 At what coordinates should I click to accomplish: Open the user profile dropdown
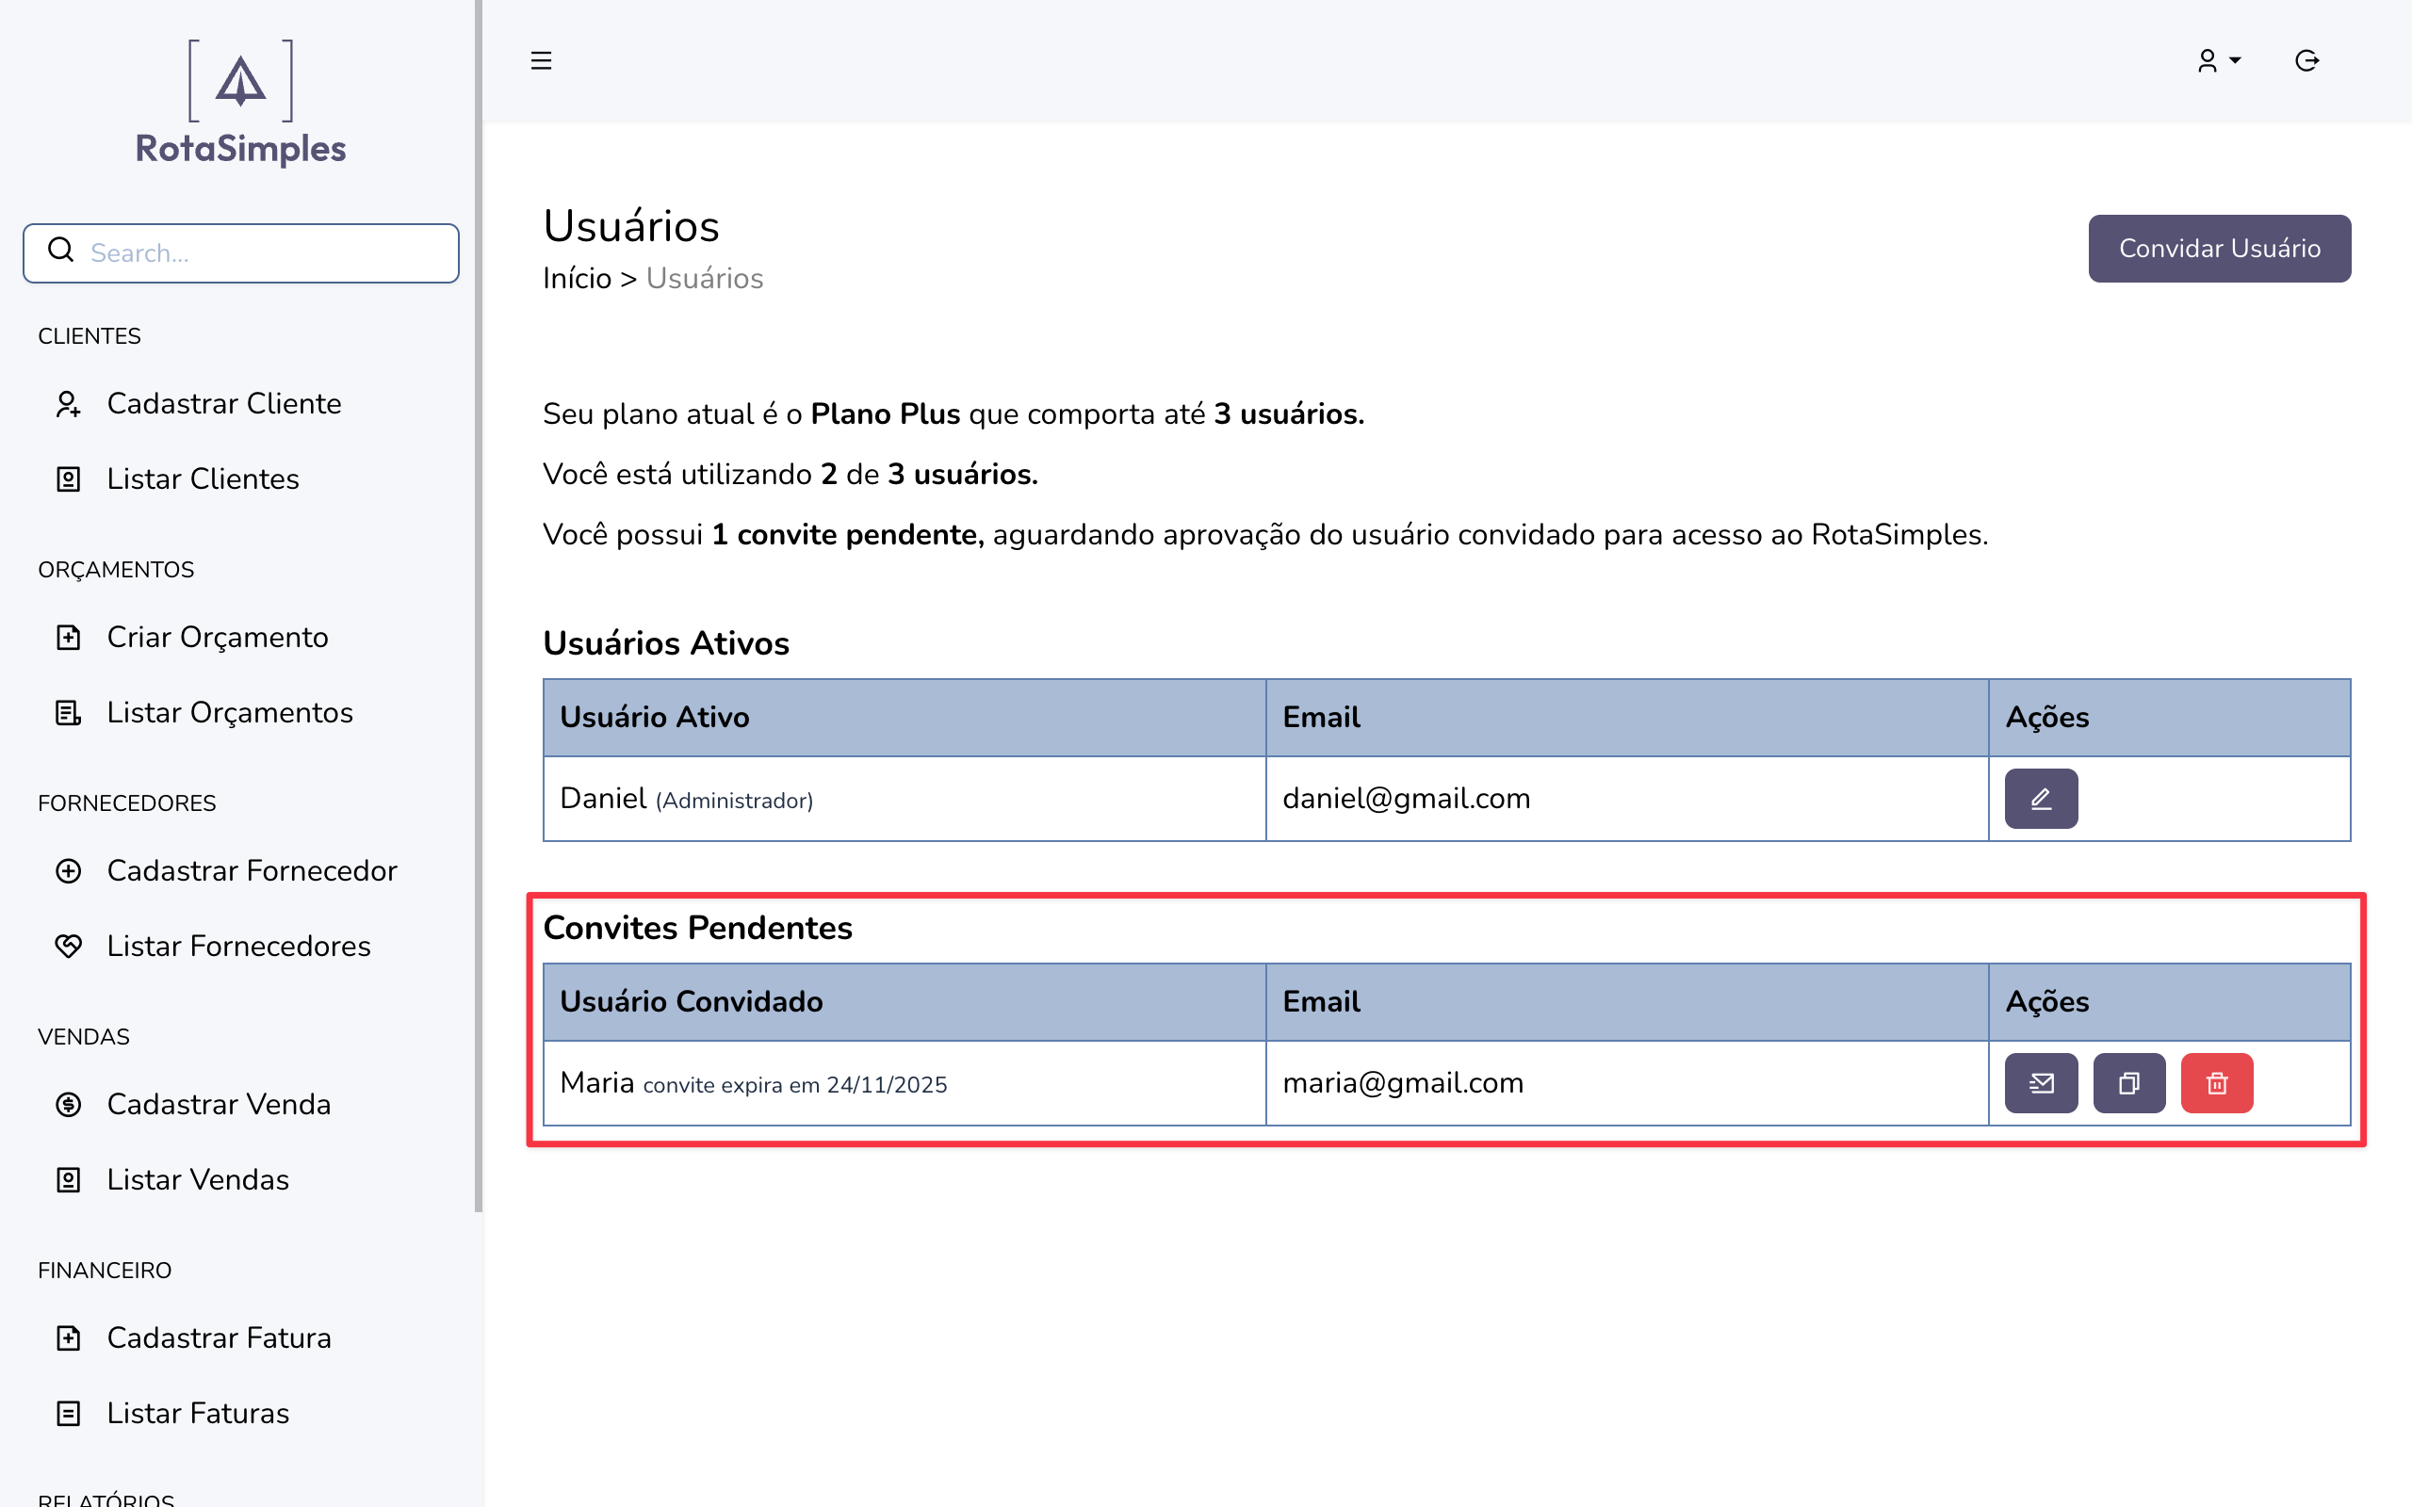pyautogui.click(x=2218, y=61)
